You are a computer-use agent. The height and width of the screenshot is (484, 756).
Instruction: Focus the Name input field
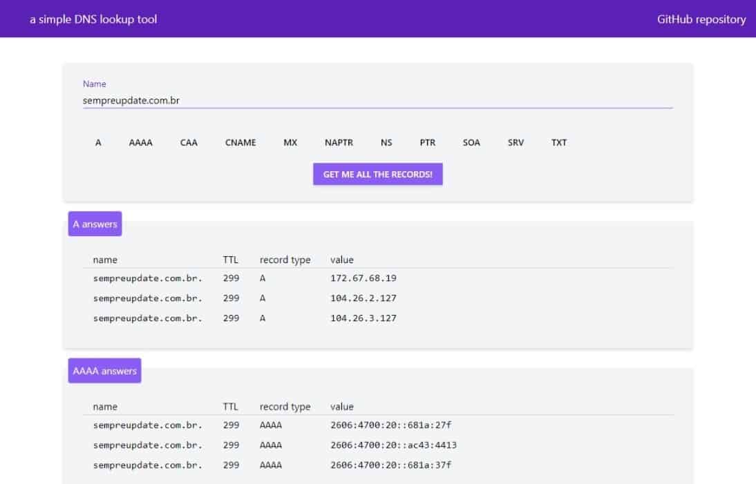pyautogui.click(x=377, y=100)
